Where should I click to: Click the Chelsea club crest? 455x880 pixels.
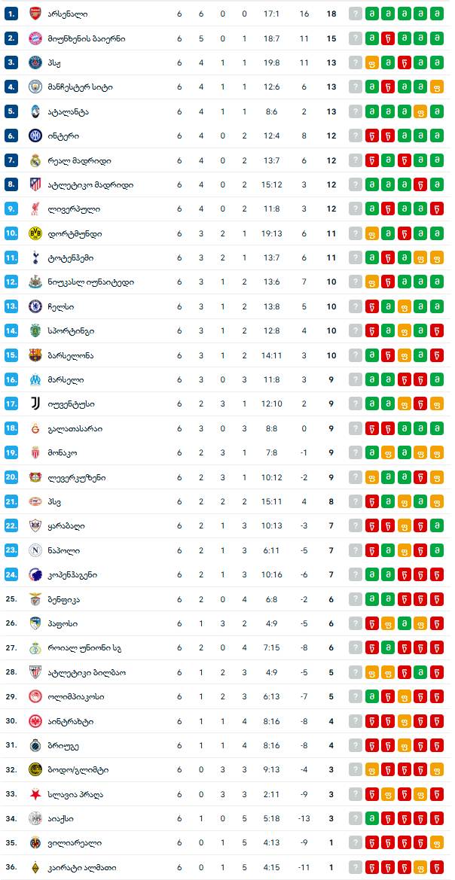[35, 306]
